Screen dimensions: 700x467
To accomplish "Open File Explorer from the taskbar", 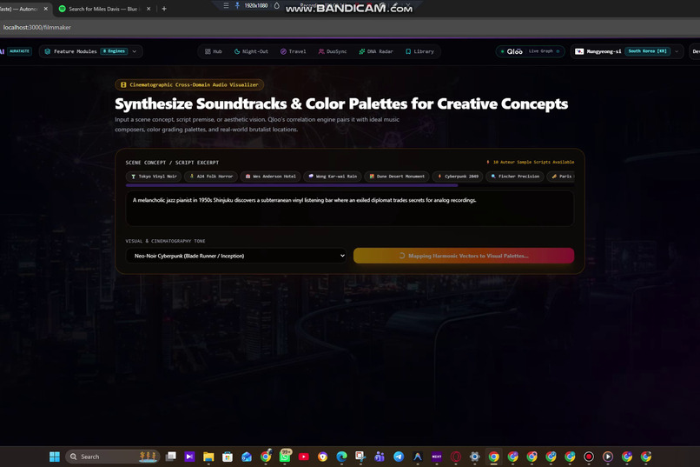I will point(208,457).
